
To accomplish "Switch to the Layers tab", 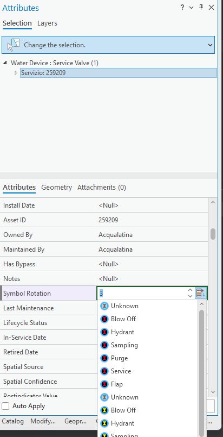I will pos(47,23).
